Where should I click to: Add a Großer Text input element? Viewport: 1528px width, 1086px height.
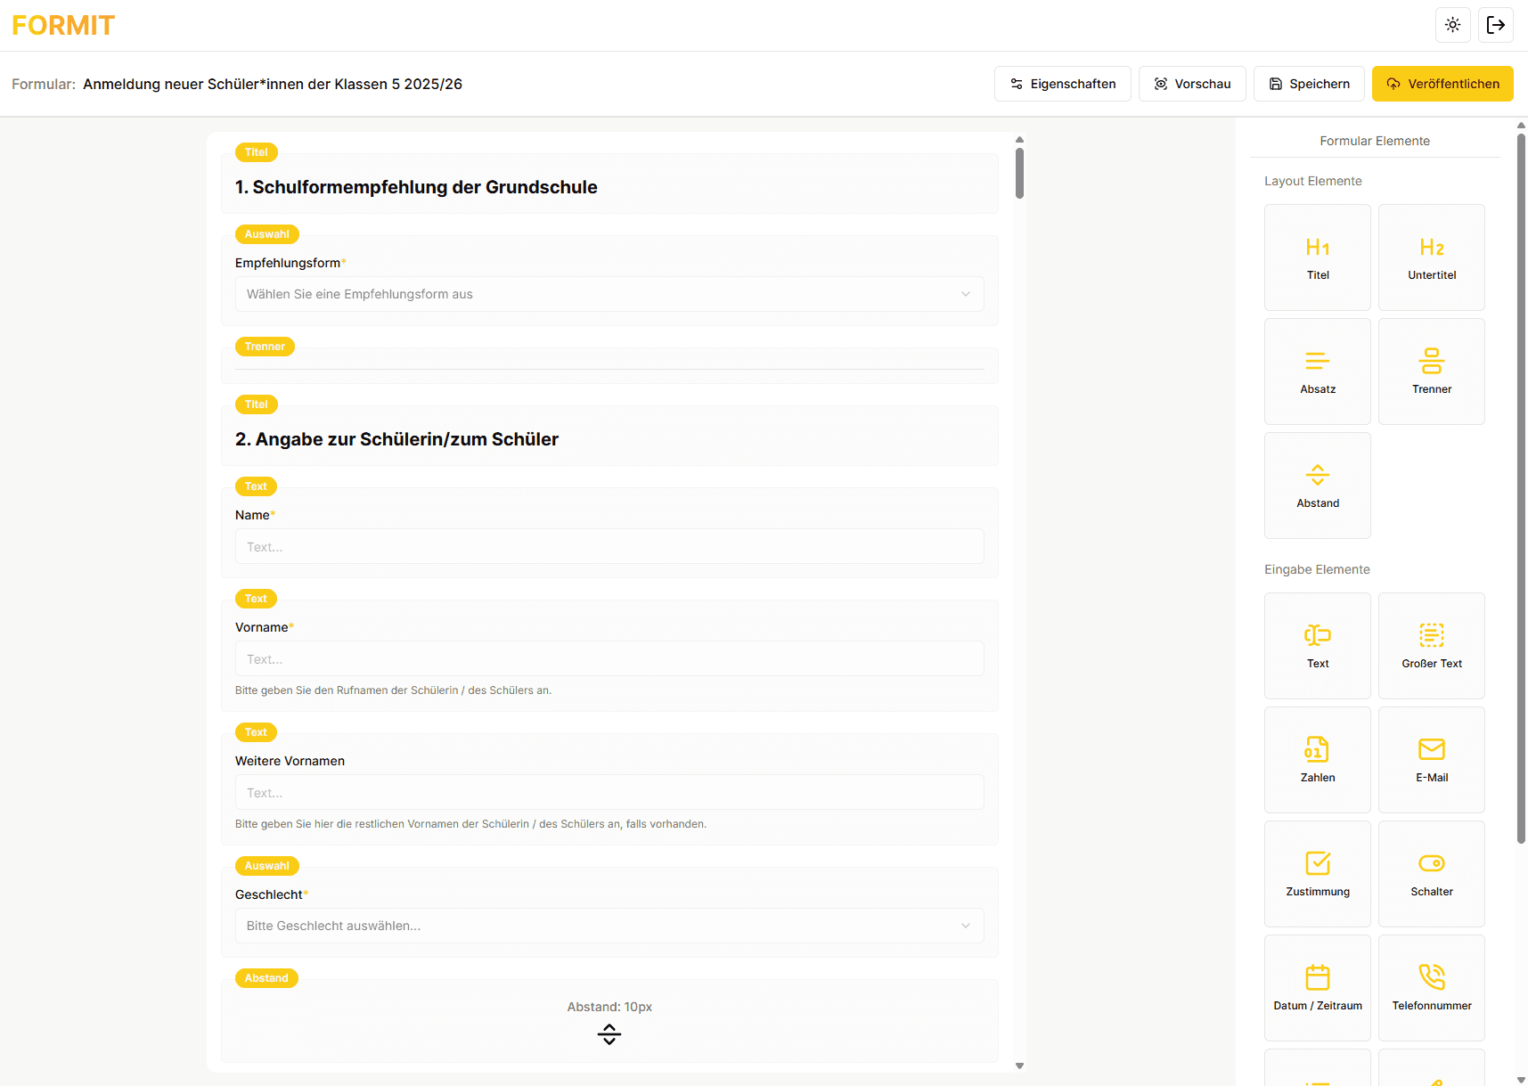point(1431,646)
